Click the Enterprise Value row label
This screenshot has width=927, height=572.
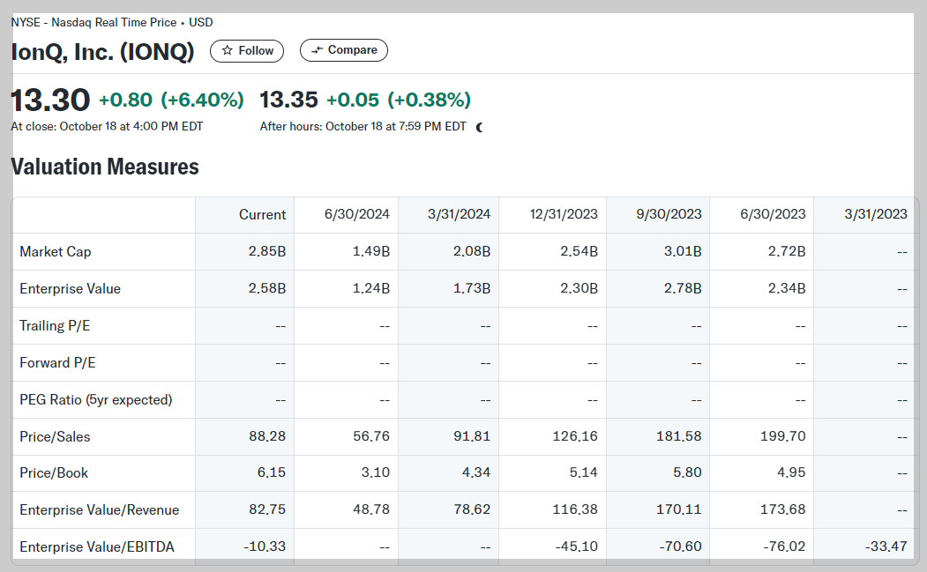coord(70,288)
